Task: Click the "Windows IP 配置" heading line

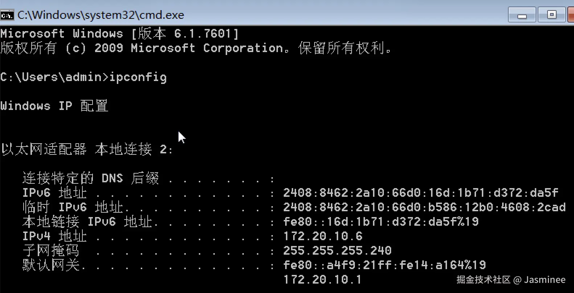Action: pyautogui.click(x=54, y=106)
